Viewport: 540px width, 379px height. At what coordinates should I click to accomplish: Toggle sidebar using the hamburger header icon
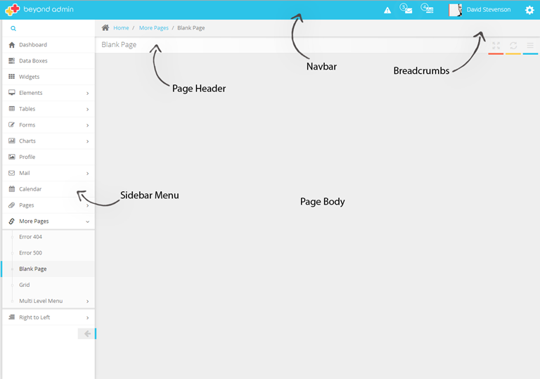point(530,46)
